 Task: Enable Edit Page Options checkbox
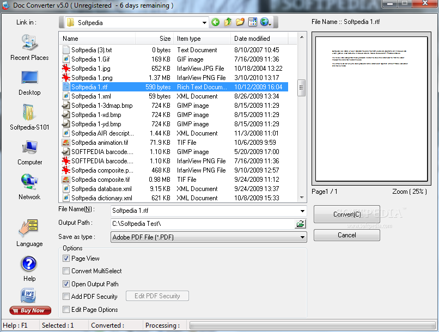coord(66,309)
